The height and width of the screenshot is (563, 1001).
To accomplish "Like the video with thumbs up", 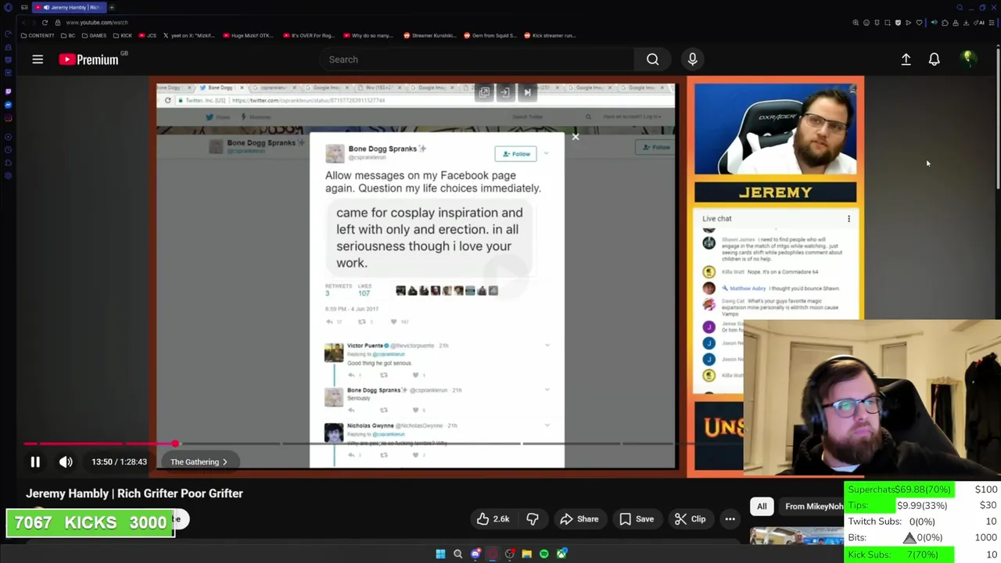I will tap(493, 519).
